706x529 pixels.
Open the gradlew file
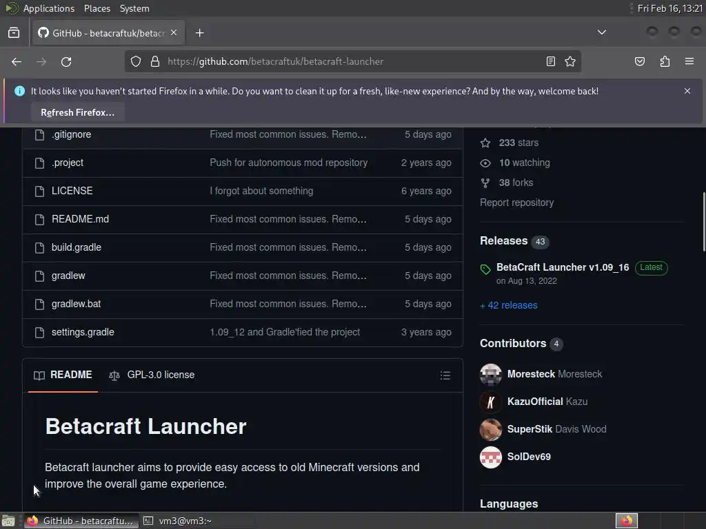pos(68,276)
